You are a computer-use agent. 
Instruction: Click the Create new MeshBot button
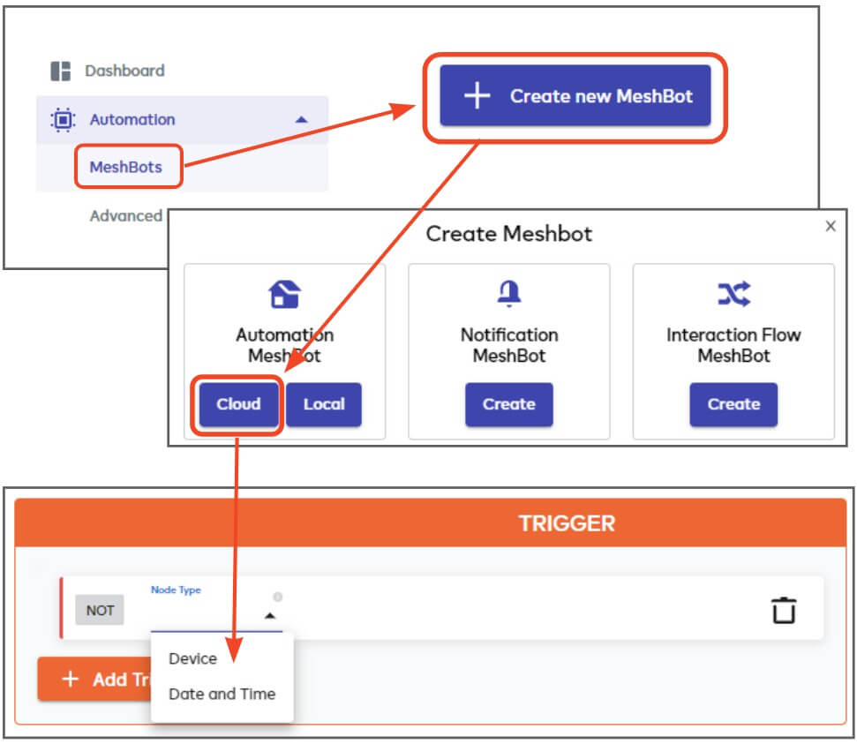[x=575, y=96]
